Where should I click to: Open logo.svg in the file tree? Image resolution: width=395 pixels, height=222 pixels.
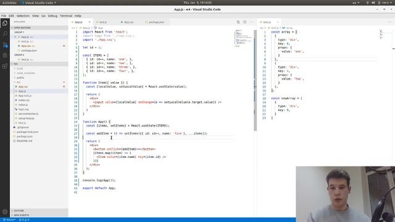coord(39,109)
